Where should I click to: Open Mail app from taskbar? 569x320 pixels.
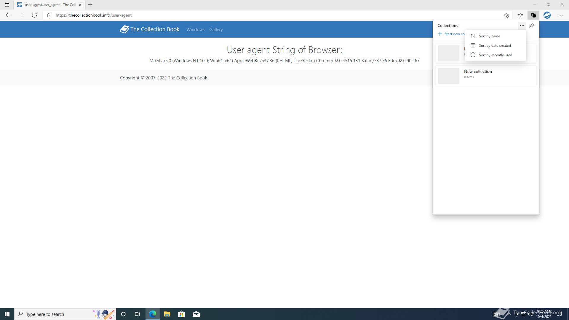click(196, 314)
